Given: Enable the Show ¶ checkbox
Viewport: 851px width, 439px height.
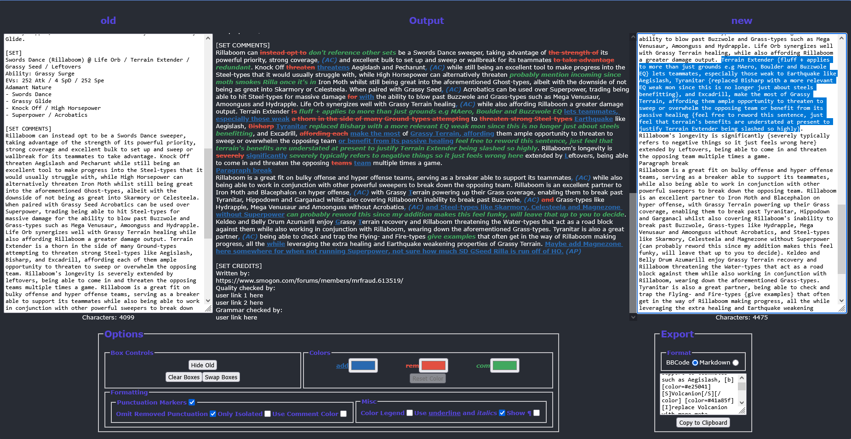Looking at the screenshot, I should [537, 413].
